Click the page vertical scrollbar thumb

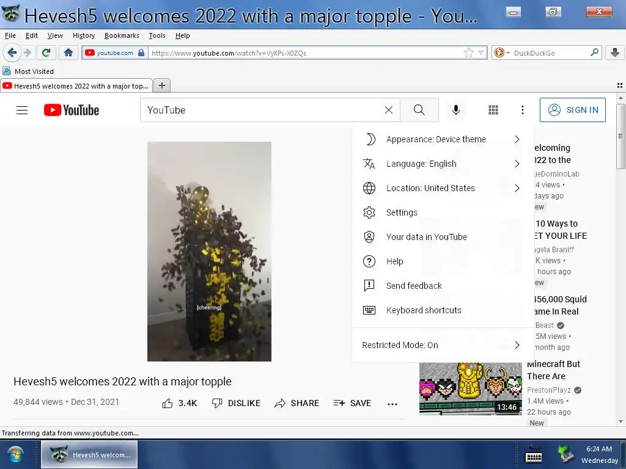pyautogui.click(x=620, y=136)
